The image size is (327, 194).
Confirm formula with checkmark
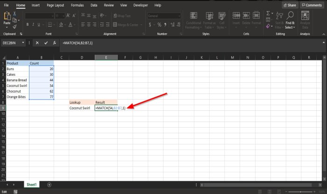[x=46, y=43]
